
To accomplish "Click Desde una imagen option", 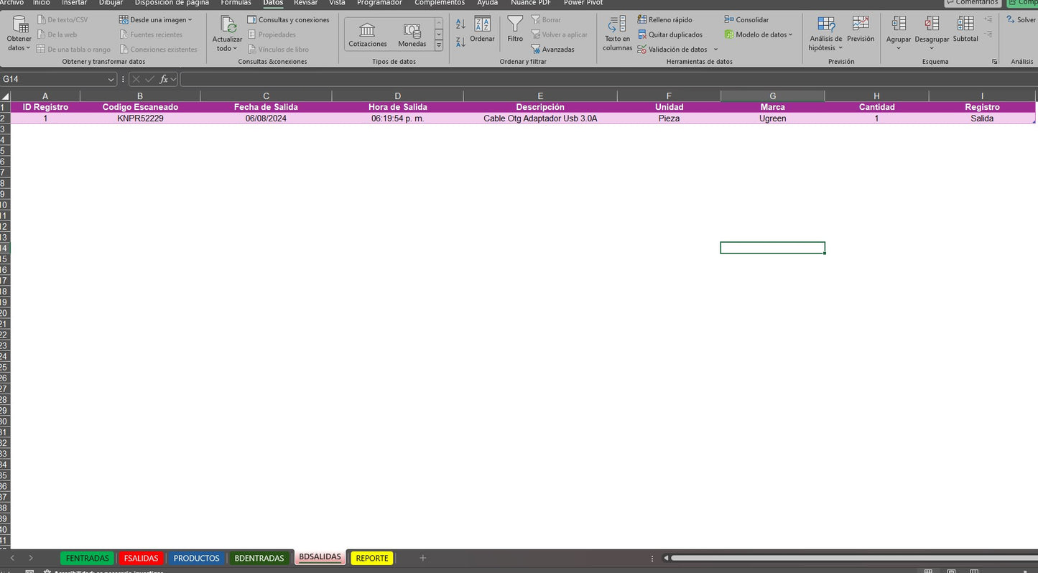I will coord(155,20).
